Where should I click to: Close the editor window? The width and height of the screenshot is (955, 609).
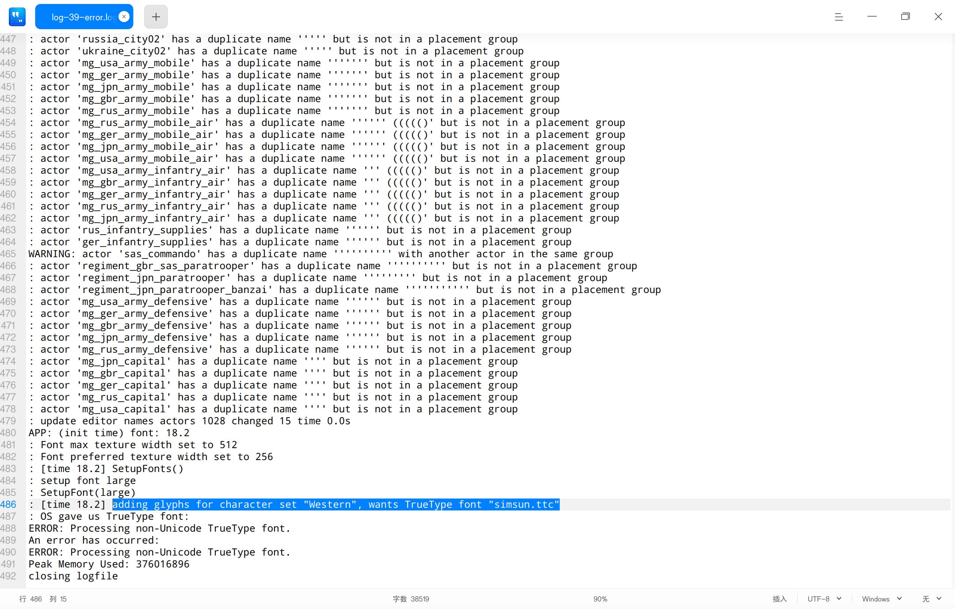(x=938, y=17)
